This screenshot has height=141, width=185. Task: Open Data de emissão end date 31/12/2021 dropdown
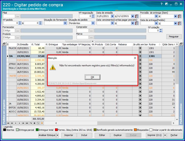coord(133,16)
